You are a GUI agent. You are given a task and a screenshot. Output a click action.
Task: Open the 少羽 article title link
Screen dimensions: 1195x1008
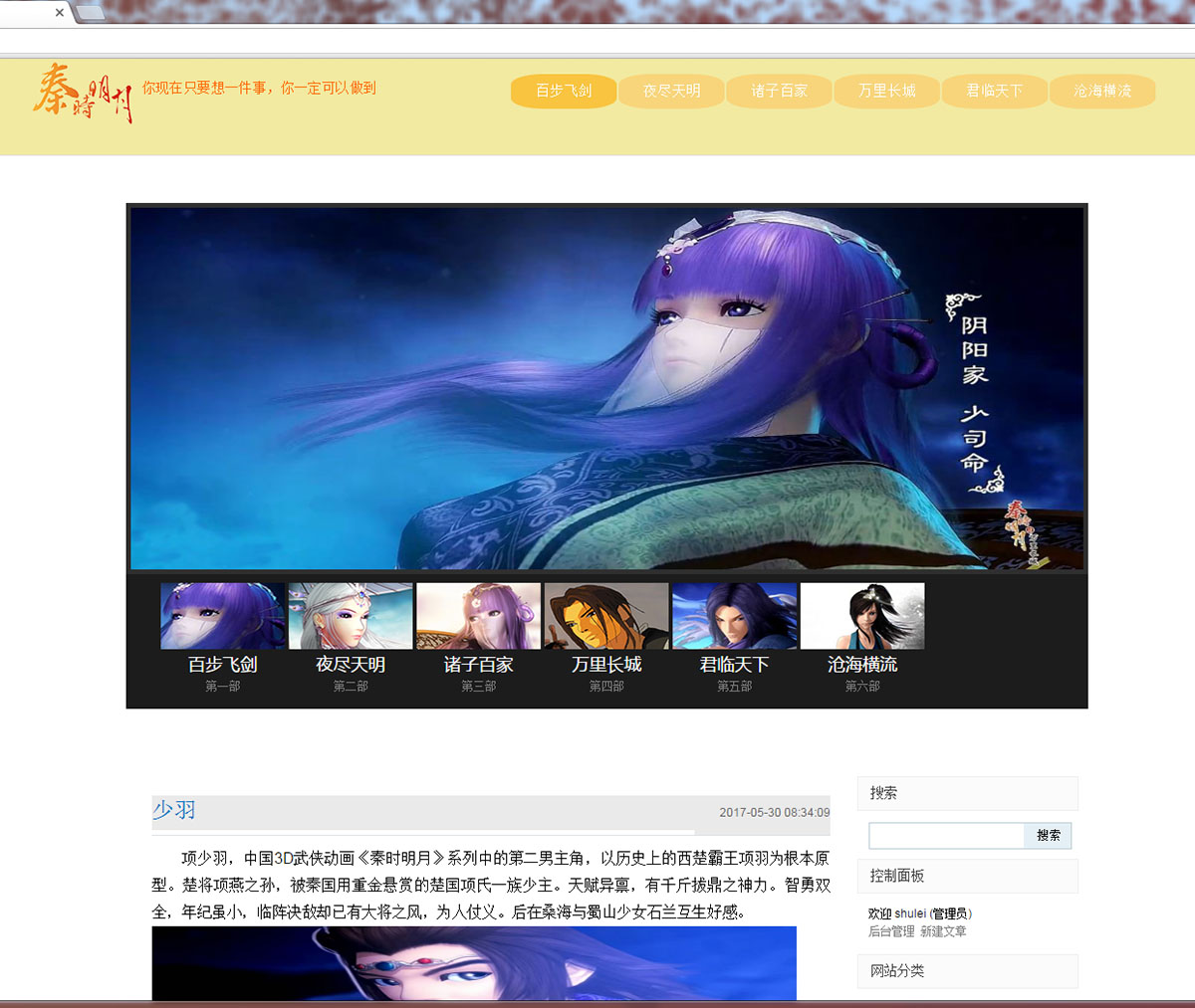pos(173,810)
